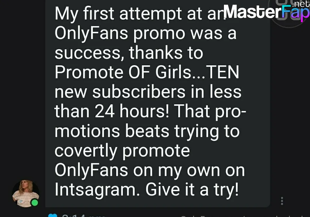
Task: Click "24 hours!" text in message
Action: [x=132, y=111]
